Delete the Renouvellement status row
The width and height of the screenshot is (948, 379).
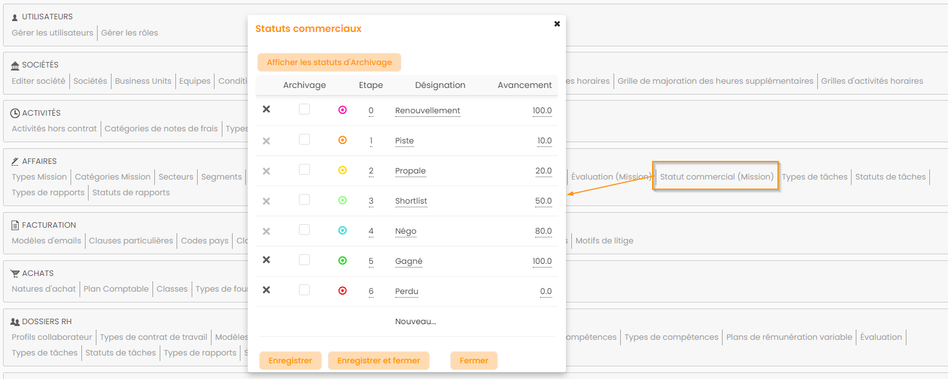click(266, 110)
